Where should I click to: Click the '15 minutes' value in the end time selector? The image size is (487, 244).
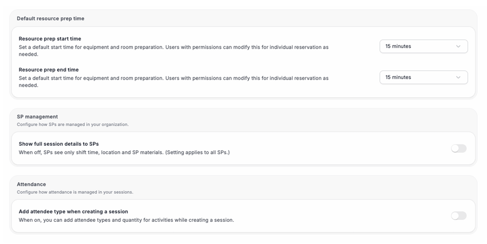coord(398,78)
